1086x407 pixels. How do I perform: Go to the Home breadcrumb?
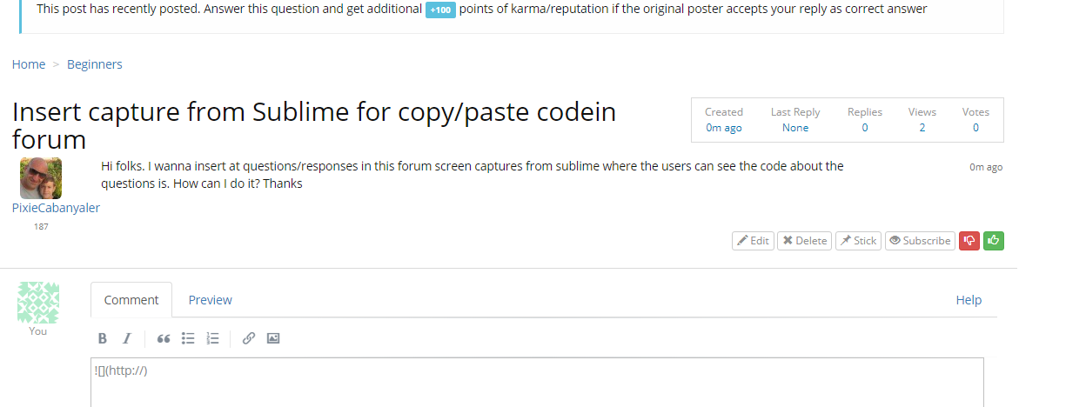(29, 64)
